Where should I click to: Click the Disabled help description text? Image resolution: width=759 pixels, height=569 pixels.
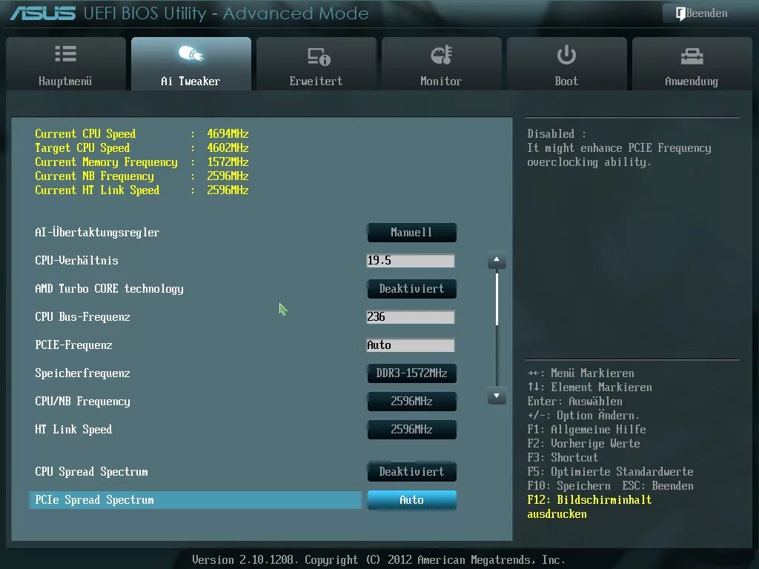[619, 147]
